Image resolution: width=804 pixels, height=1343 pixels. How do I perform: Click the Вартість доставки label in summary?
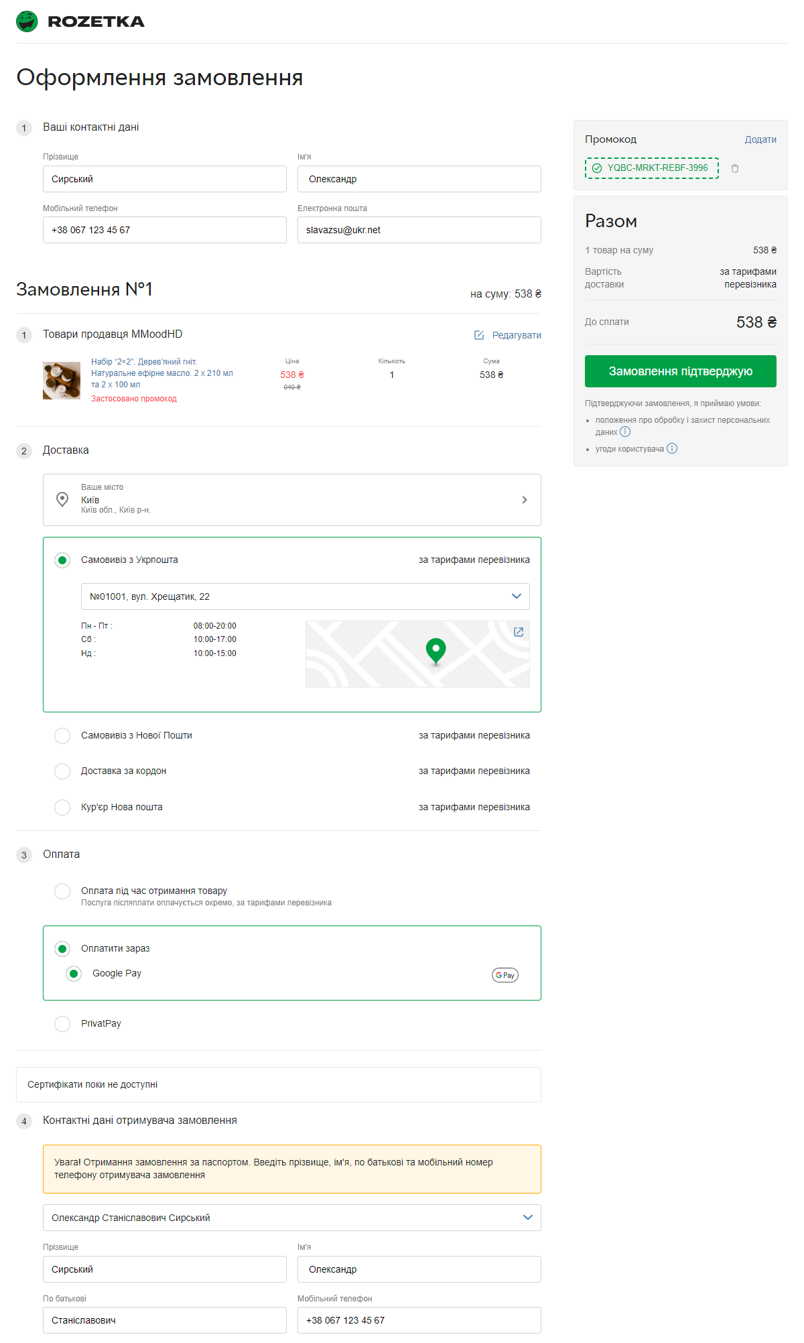pos(604,278)
